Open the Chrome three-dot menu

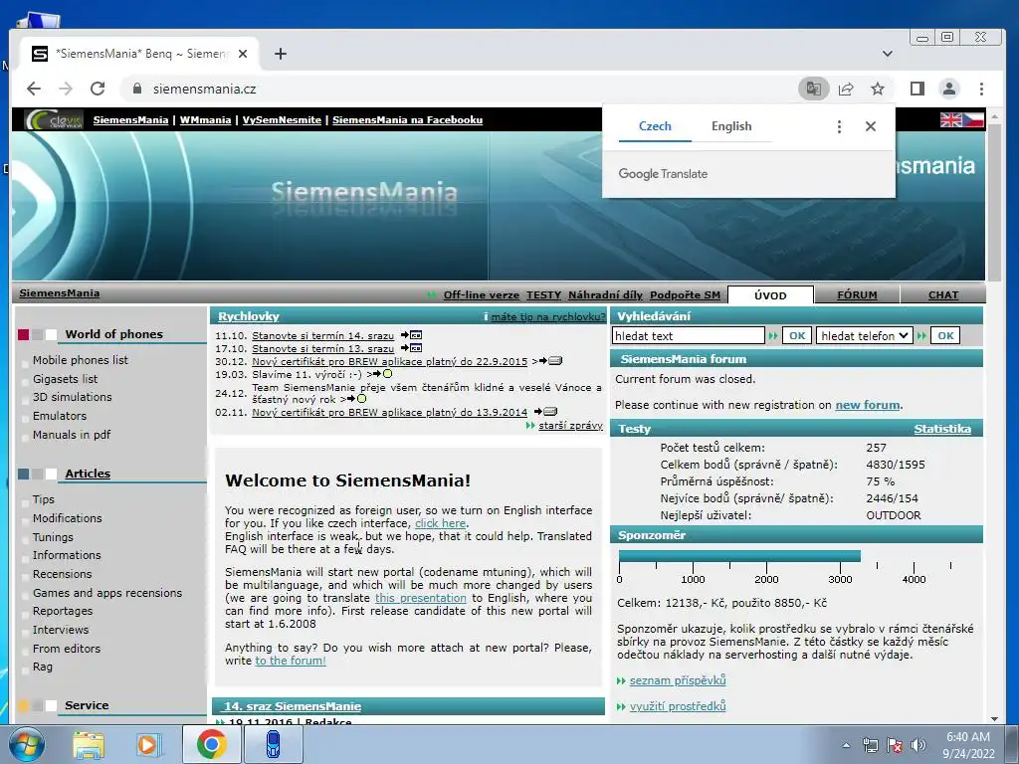coord(981,89)
